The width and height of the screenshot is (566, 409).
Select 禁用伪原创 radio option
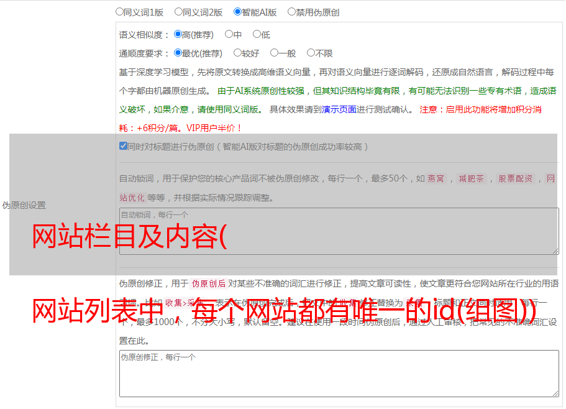pos(291,12)
